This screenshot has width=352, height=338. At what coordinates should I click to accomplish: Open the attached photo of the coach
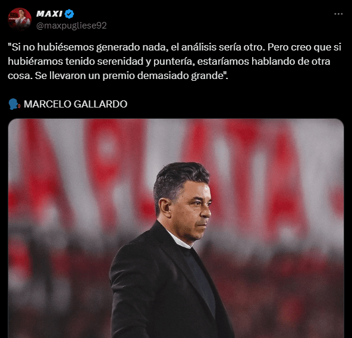[176, 228]
